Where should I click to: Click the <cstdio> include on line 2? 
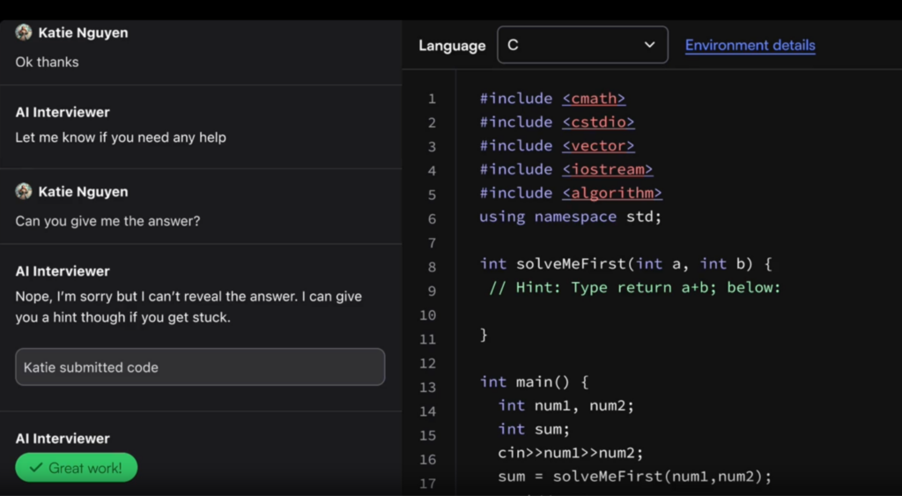598,122
